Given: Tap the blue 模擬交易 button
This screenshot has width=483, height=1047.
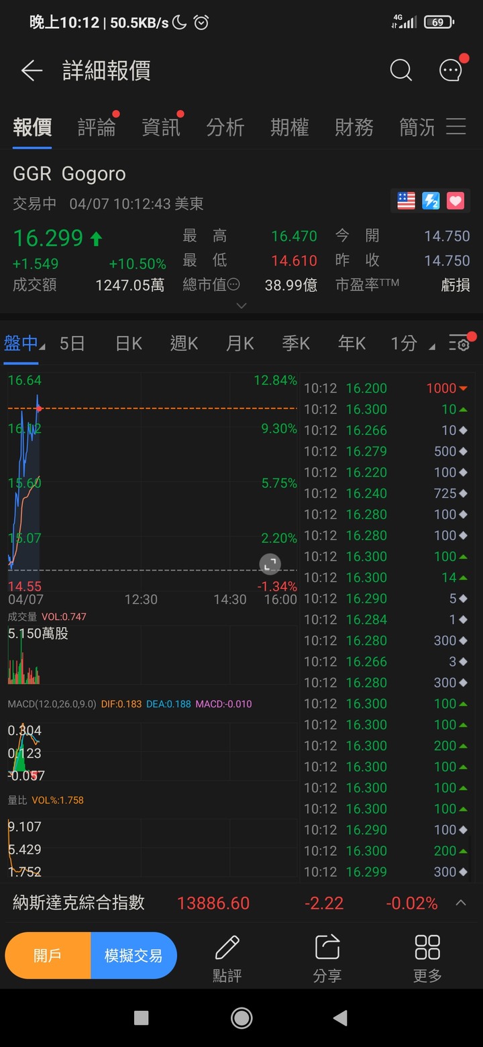Looking at the screenshot, I should click(133, 955).
